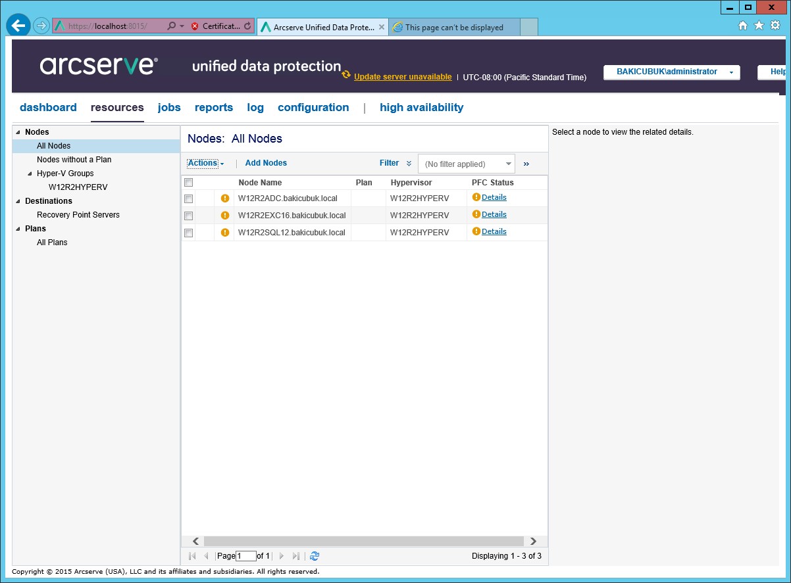Open the BAKICUBUK\administrator user menu

coord(672,72)
